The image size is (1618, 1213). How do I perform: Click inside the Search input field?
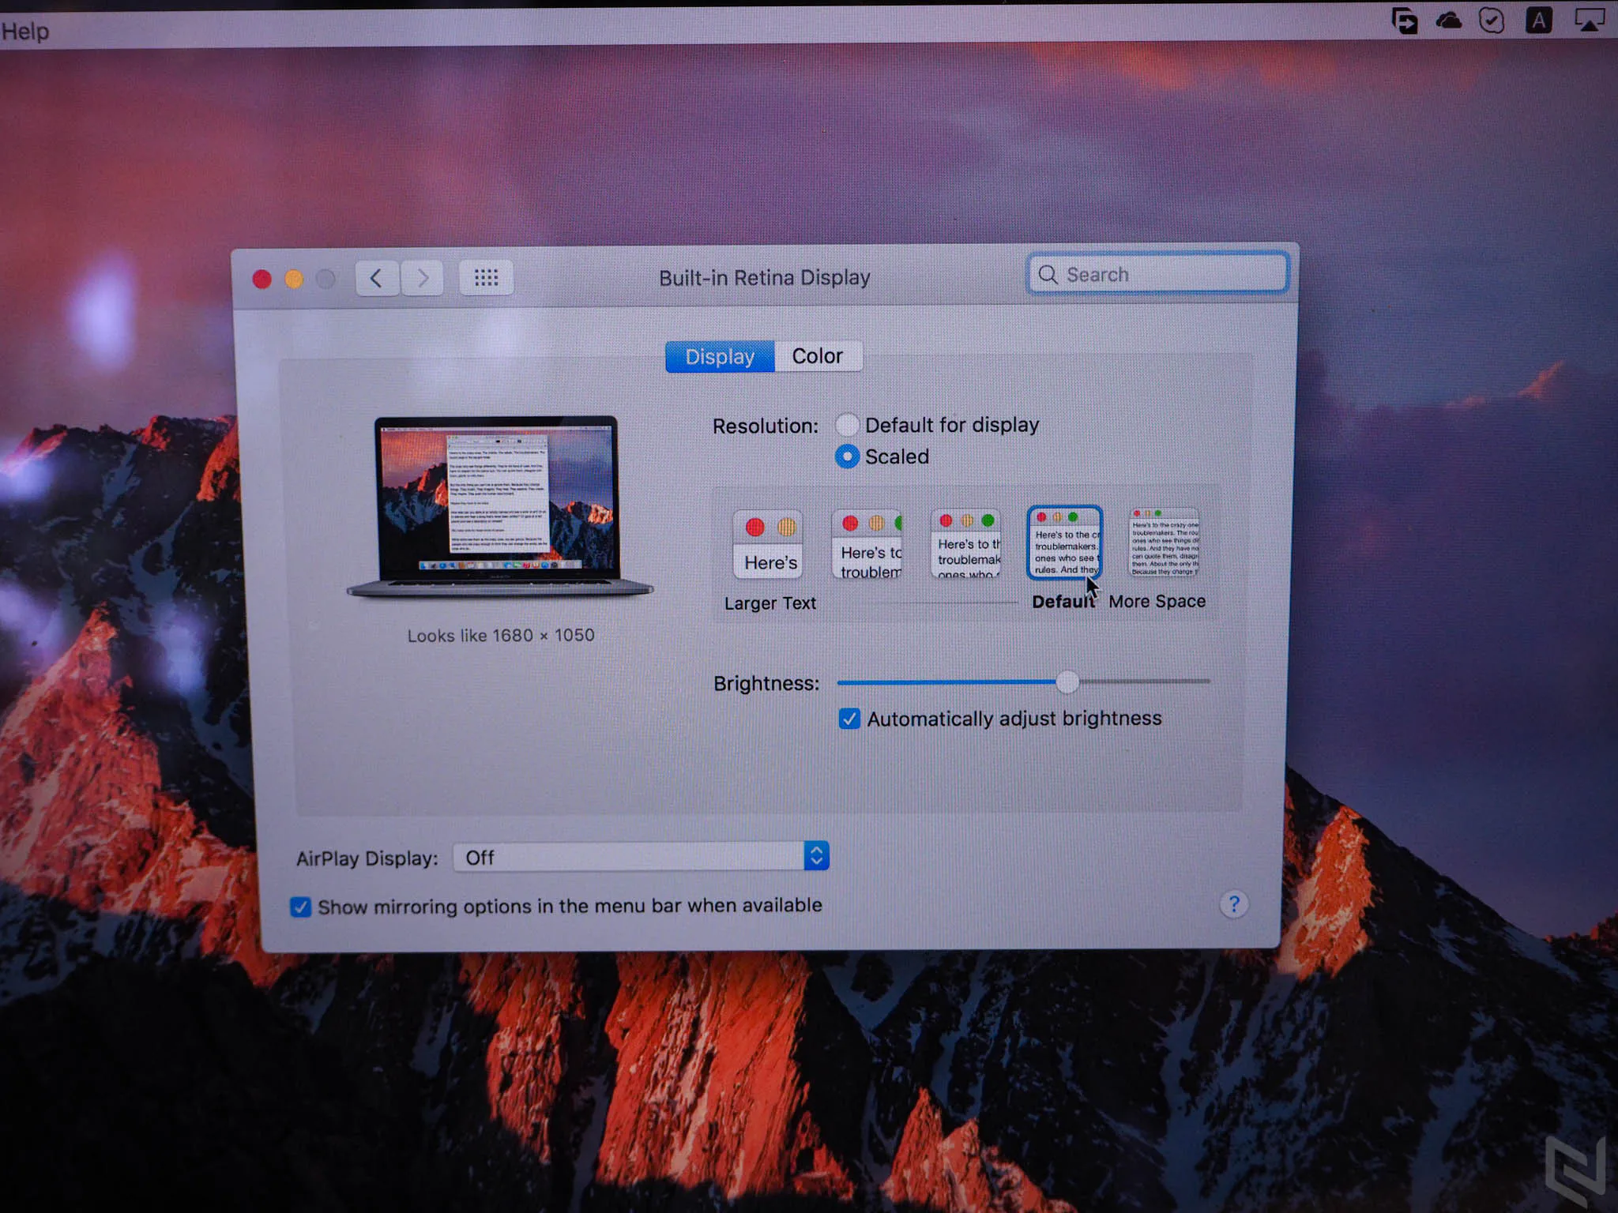click(1158, 274)
